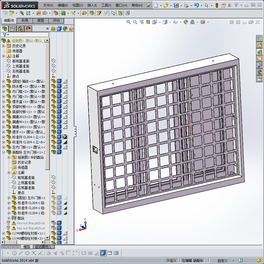Toggle hide/show for 防水檐<1> component
Image resolution: width=264 pixels, height=264 pixels.
tap(54, 86)
